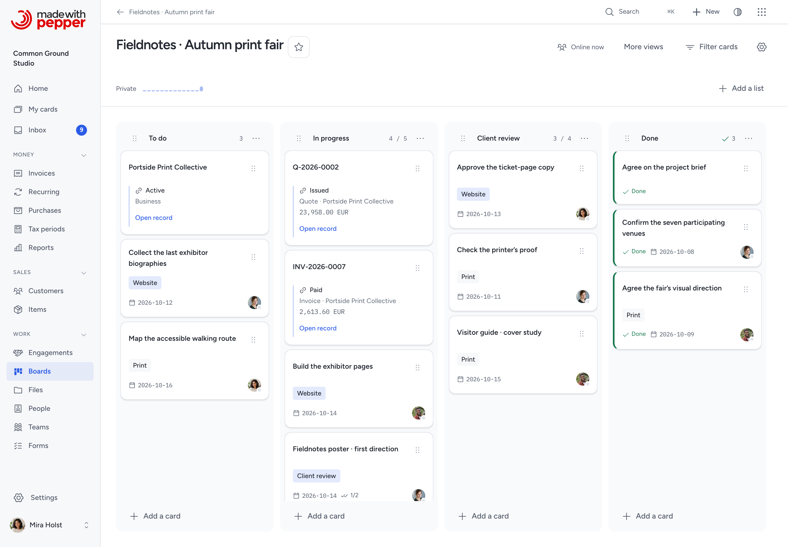Toggle Done check on fair's visual direction card
This screenshot has height=547, width=788.
[634, 334]
